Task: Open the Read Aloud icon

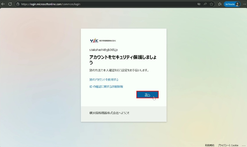Action: point(205,4)
